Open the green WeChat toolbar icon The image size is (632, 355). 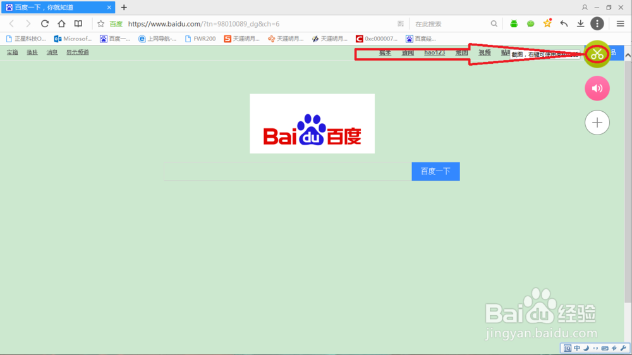click(x=530, y=24)
